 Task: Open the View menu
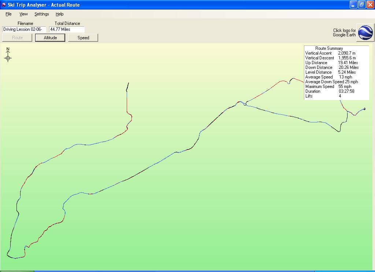tap(23, 14)
